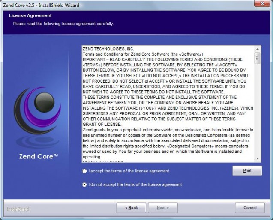Click the Next button

tap(163, 208)
